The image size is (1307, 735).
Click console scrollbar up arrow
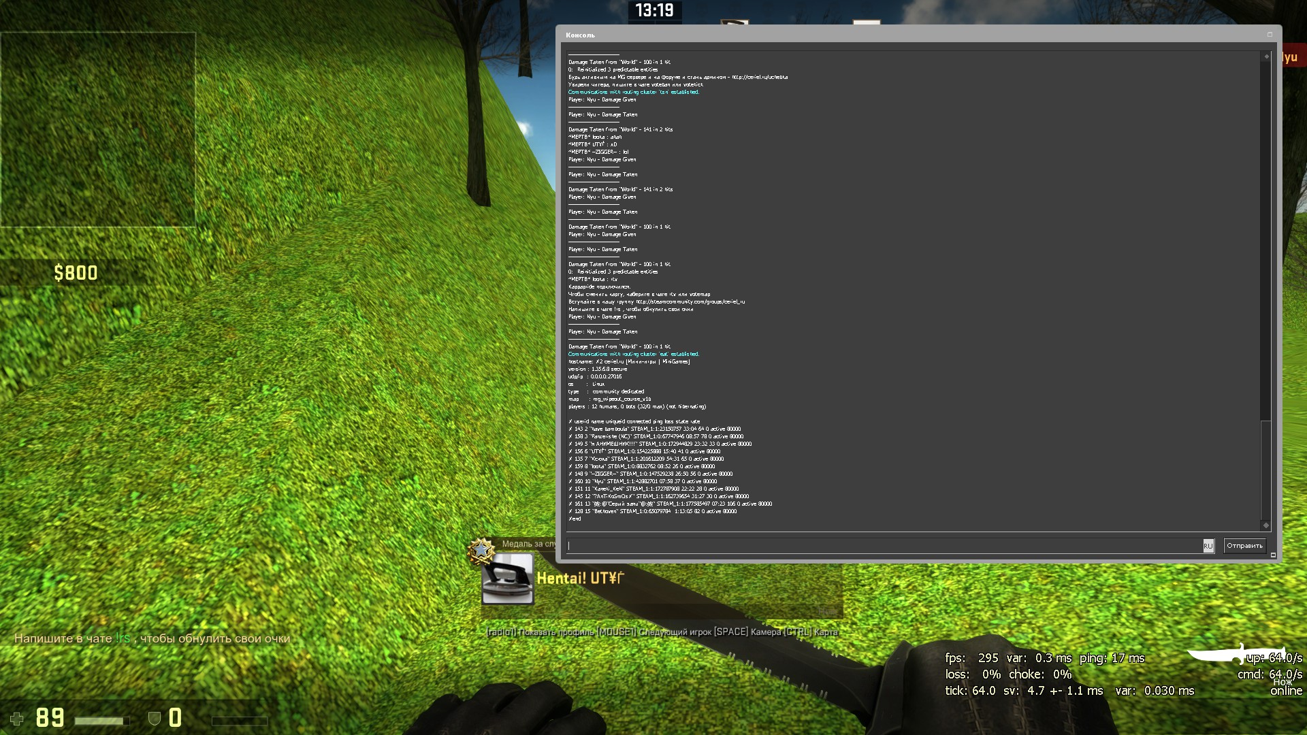point(1266,56)
